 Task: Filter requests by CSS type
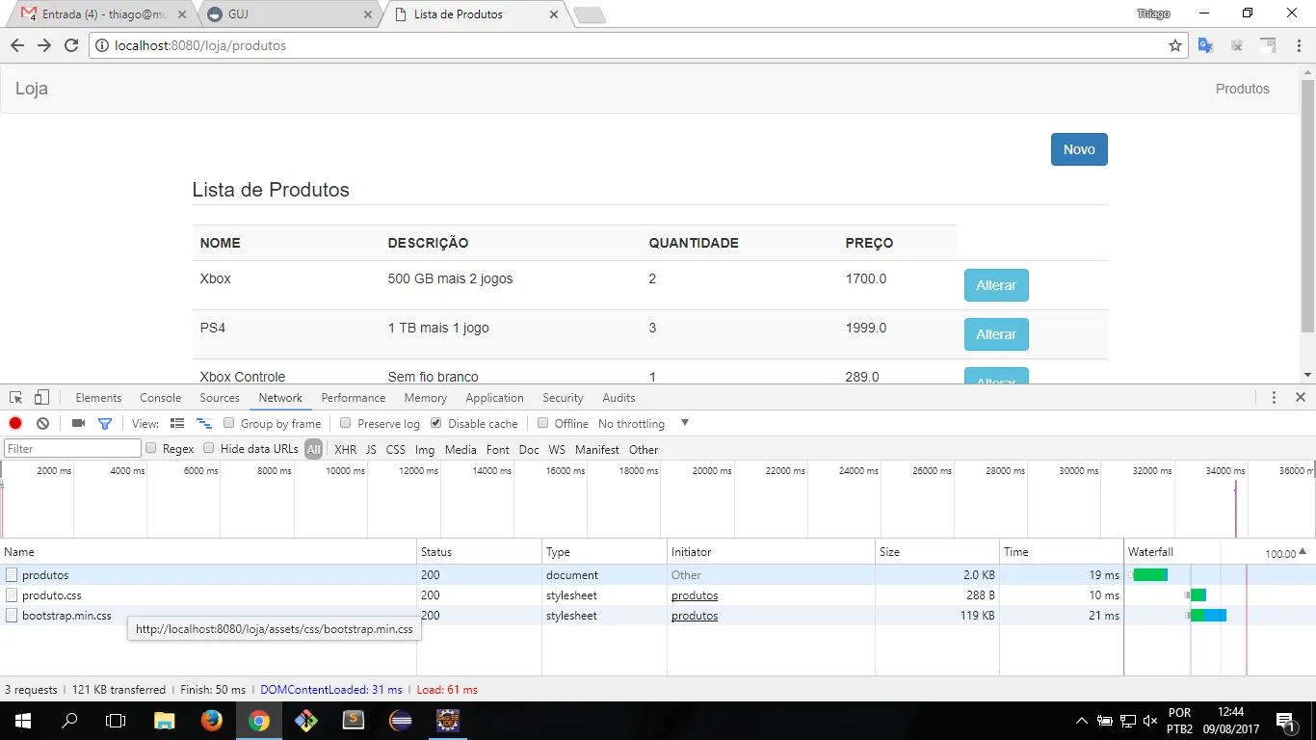click(396, 450)
